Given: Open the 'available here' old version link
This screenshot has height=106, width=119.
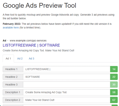Looking at the screenshot, I should click(11, 28).
